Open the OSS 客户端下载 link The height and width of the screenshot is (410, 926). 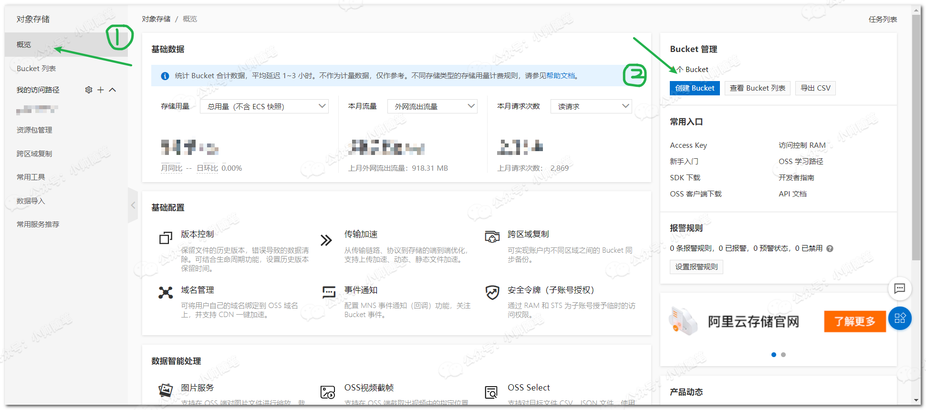coord(696,194)
